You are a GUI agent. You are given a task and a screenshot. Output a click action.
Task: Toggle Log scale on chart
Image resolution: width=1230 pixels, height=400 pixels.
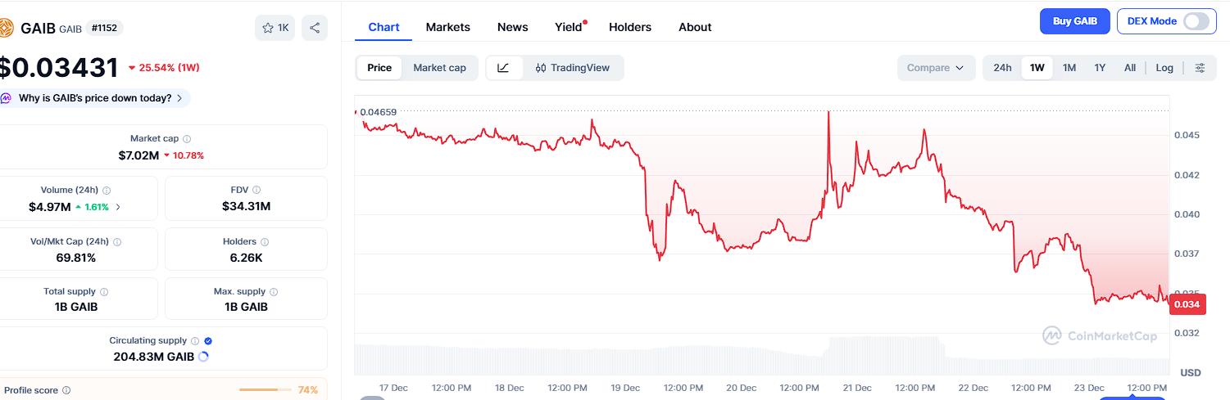[1164, 68]
